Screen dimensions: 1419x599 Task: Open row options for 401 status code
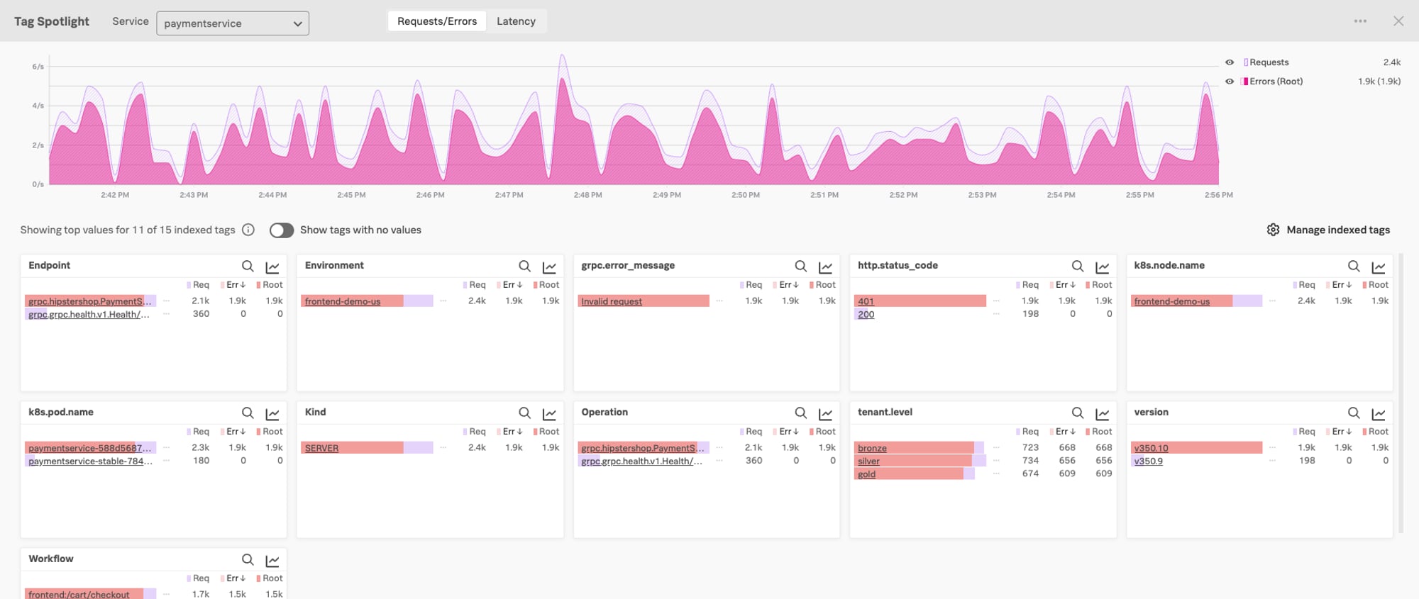coord(996,301)
